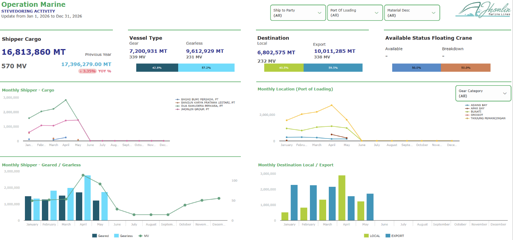Click the Monthly Destination Local / Export title

click(x=296, y=165)
